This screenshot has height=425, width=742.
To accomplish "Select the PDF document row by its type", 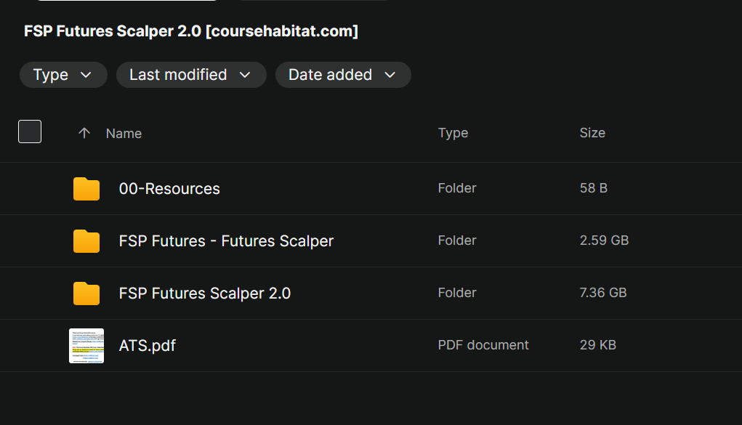I will [483, 345].
